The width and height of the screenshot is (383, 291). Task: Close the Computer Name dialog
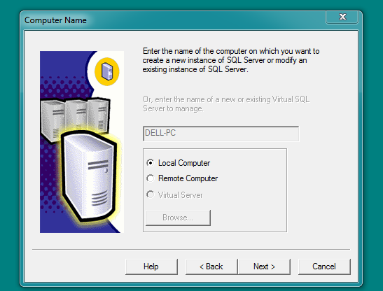(342, 17)
